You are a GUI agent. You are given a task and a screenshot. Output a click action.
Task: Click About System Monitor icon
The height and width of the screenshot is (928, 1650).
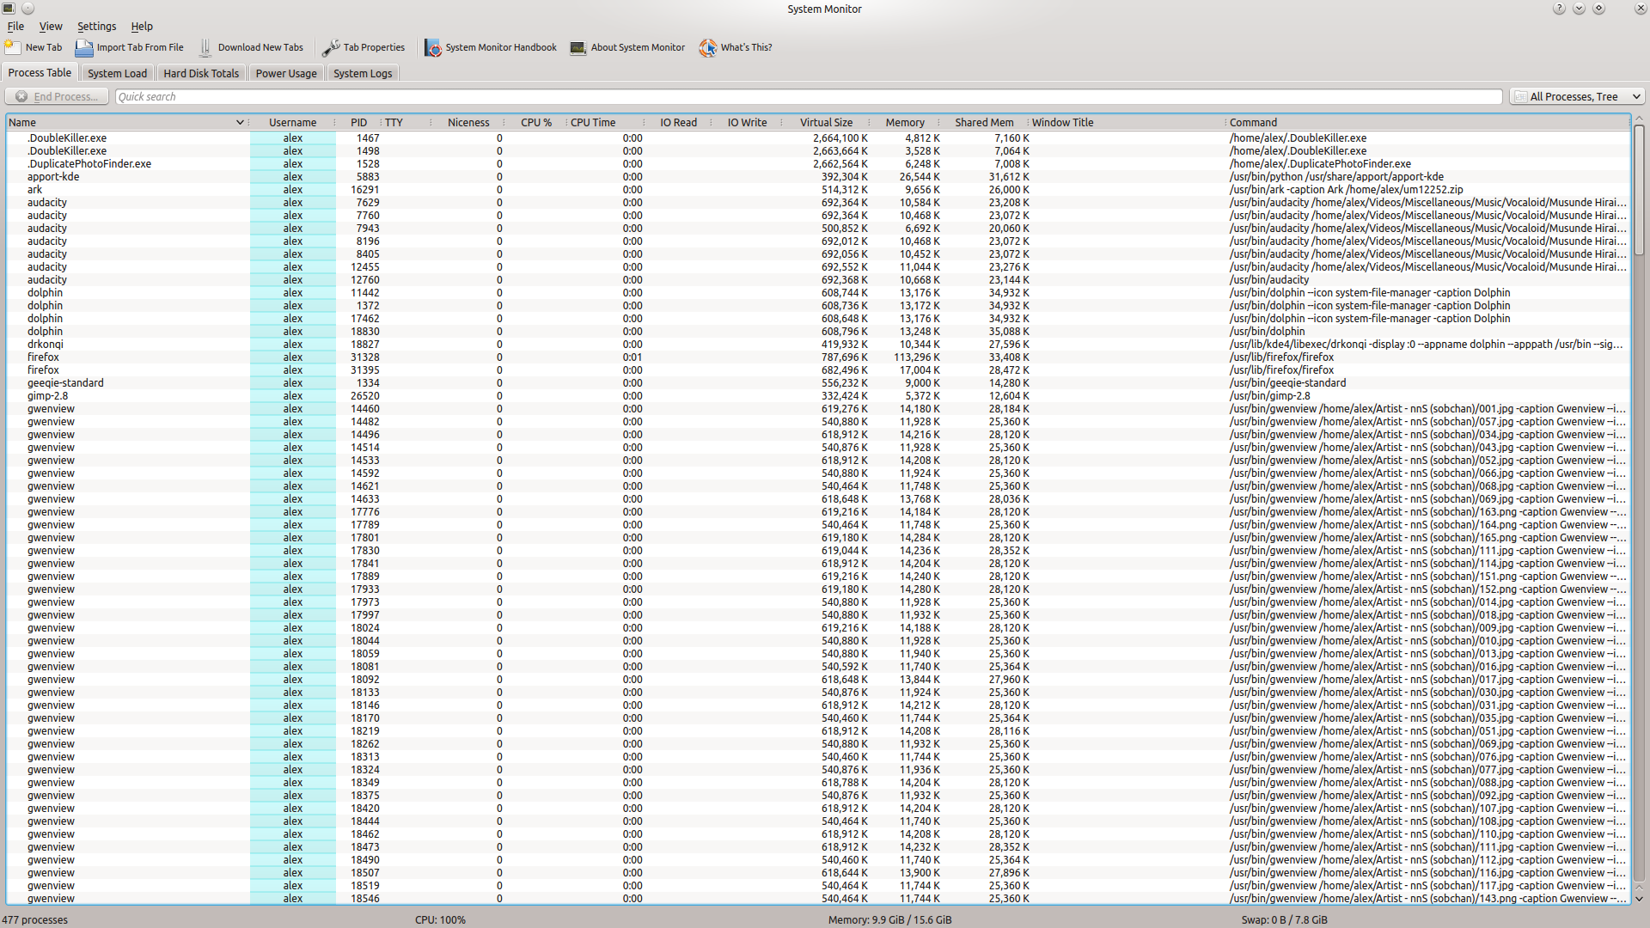coord(578,47)
